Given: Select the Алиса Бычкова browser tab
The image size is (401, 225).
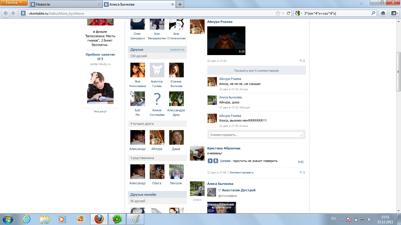Looking at the screenshot, I should tap(139, 4).
